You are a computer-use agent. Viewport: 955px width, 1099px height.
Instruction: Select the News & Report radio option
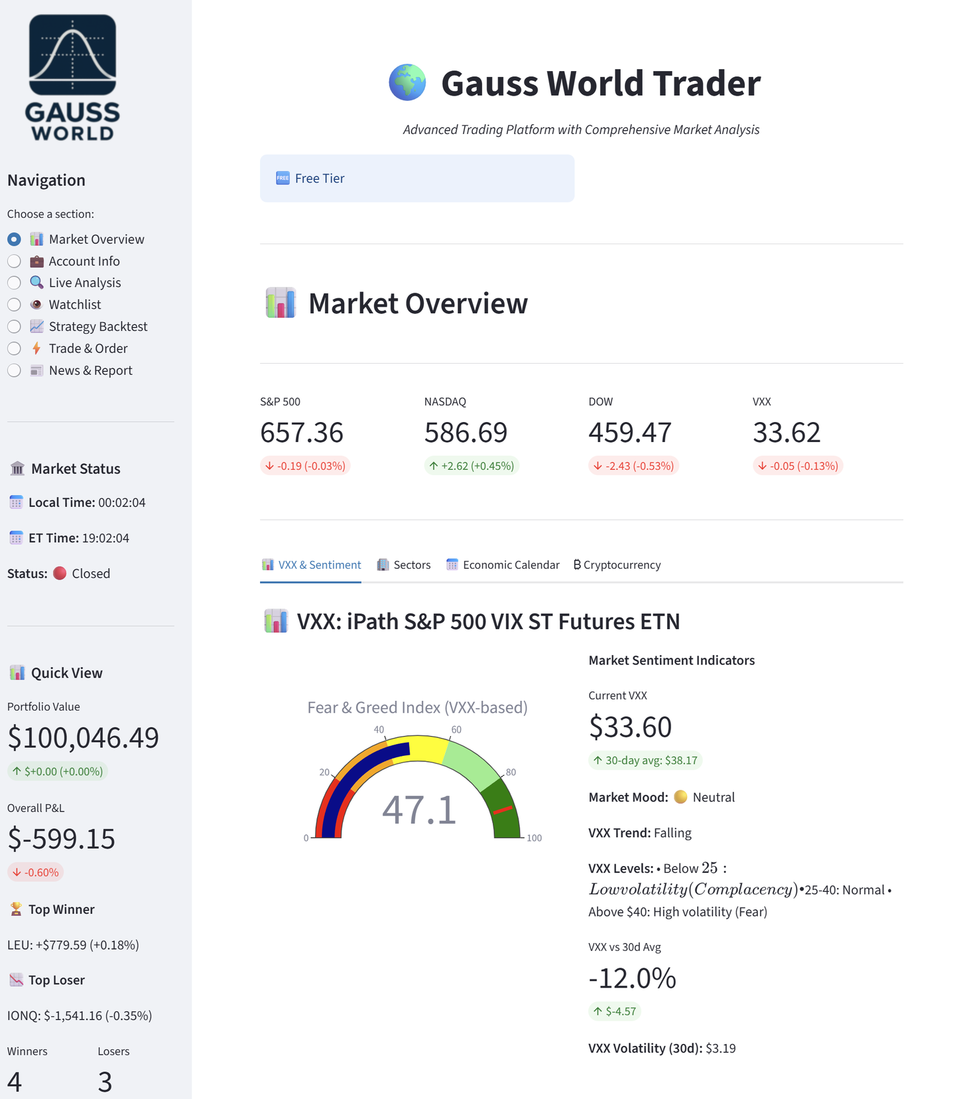14,370
